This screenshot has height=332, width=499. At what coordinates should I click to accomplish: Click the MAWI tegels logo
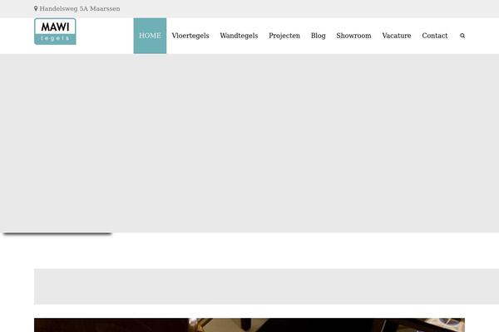coord(55,32)
